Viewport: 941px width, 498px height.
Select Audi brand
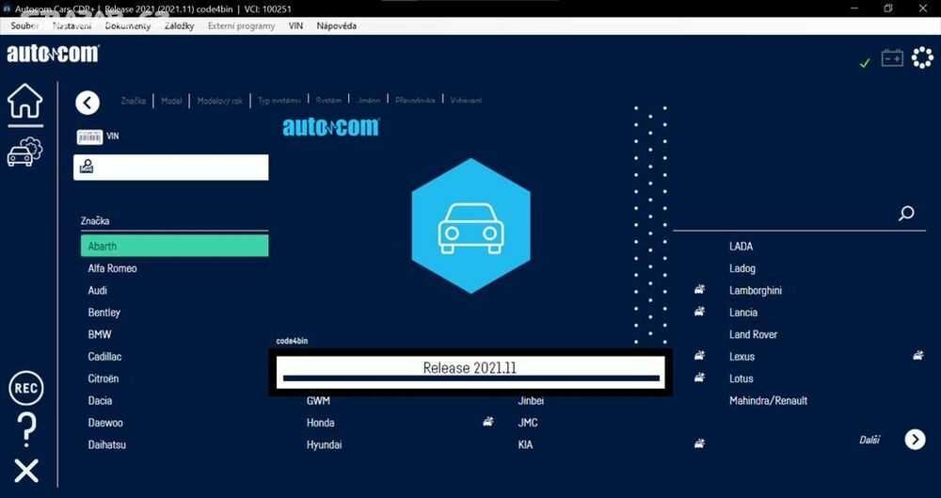98,290
